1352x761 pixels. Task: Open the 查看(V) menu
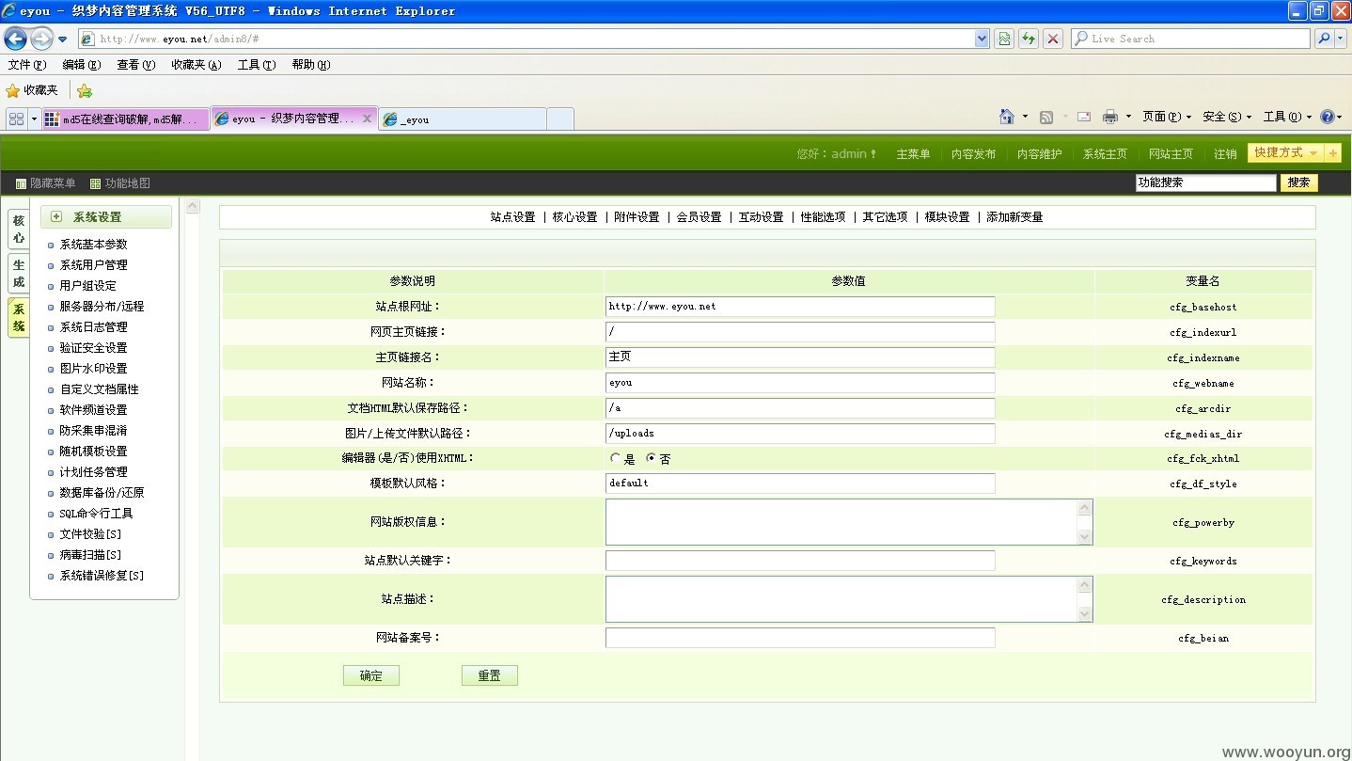[136, 65]
